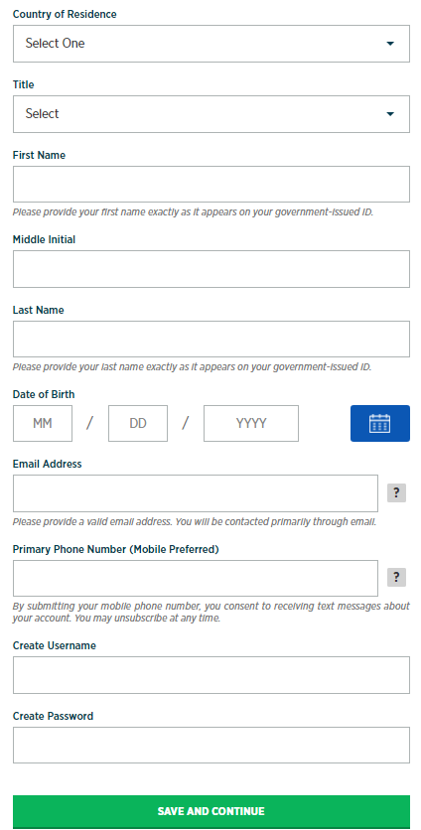Expand the Country of Residence dropdown arrow
This screenshot has height=830, width=421.
point(390,44)
